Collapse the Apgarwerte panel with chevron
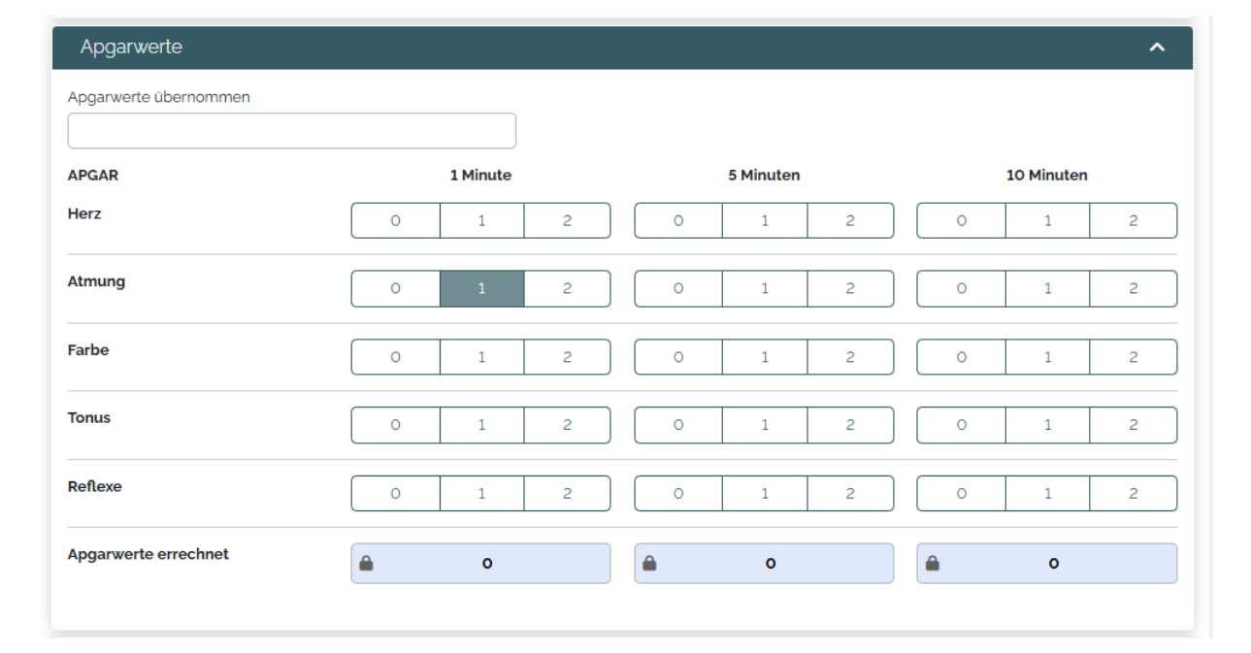 point(1156,48)
